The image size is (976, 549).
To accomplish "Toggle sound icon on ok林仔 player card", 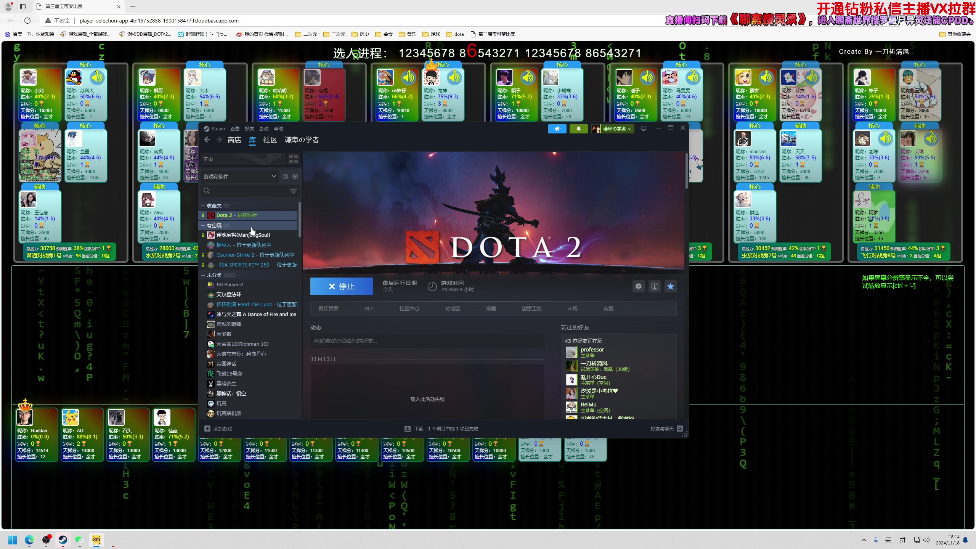I will coord(409,77).
